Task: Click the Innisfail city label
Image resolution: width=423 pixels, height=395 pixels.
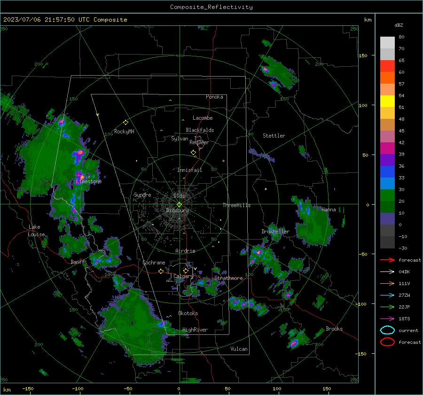Action: [x=189, y=170]
